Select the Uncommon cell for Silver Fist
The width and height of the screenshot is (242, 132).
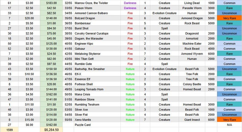(x=229, y=115)
